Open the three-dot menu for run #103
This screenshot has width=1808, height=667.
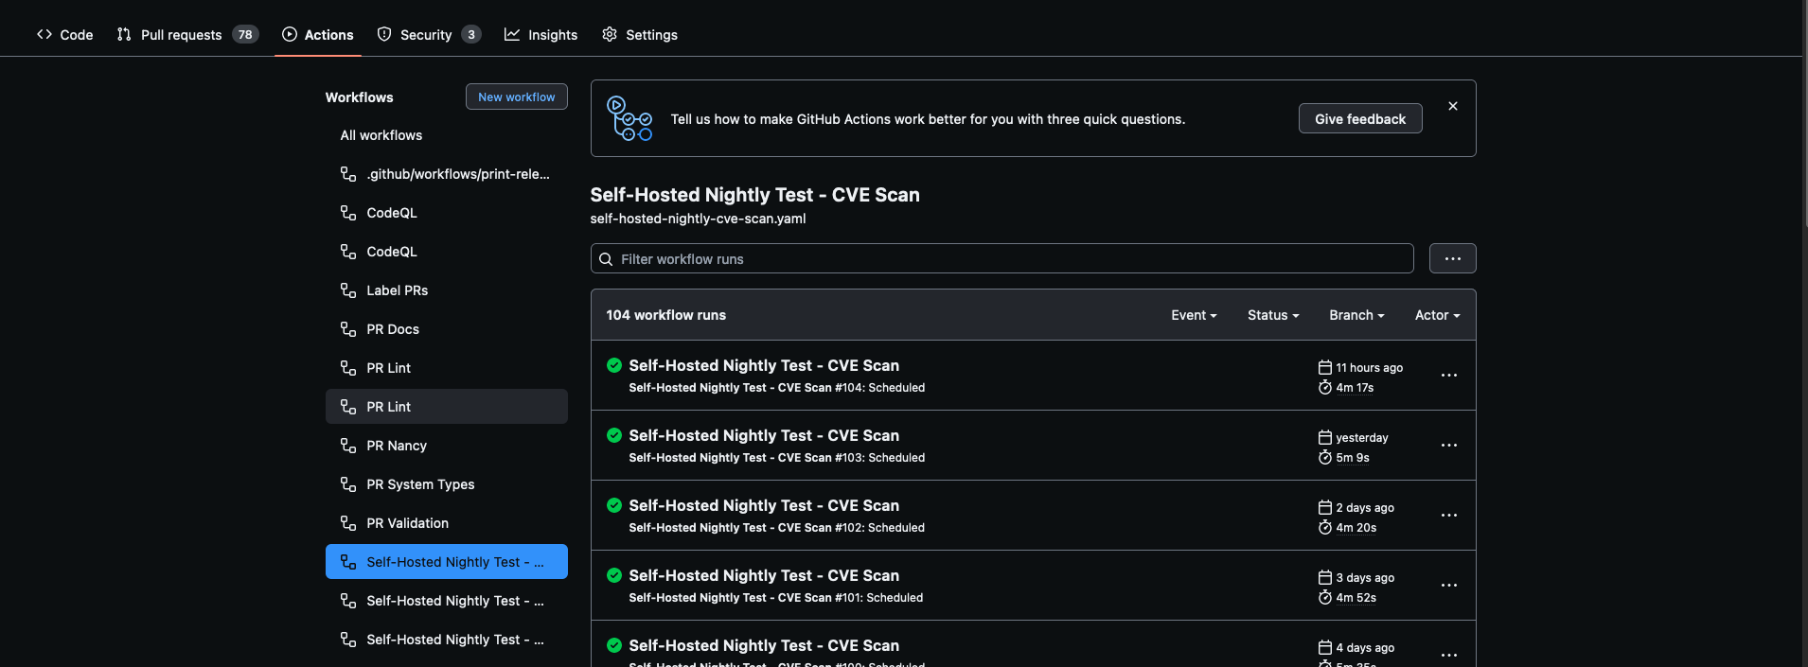(x=1448, y=446)
